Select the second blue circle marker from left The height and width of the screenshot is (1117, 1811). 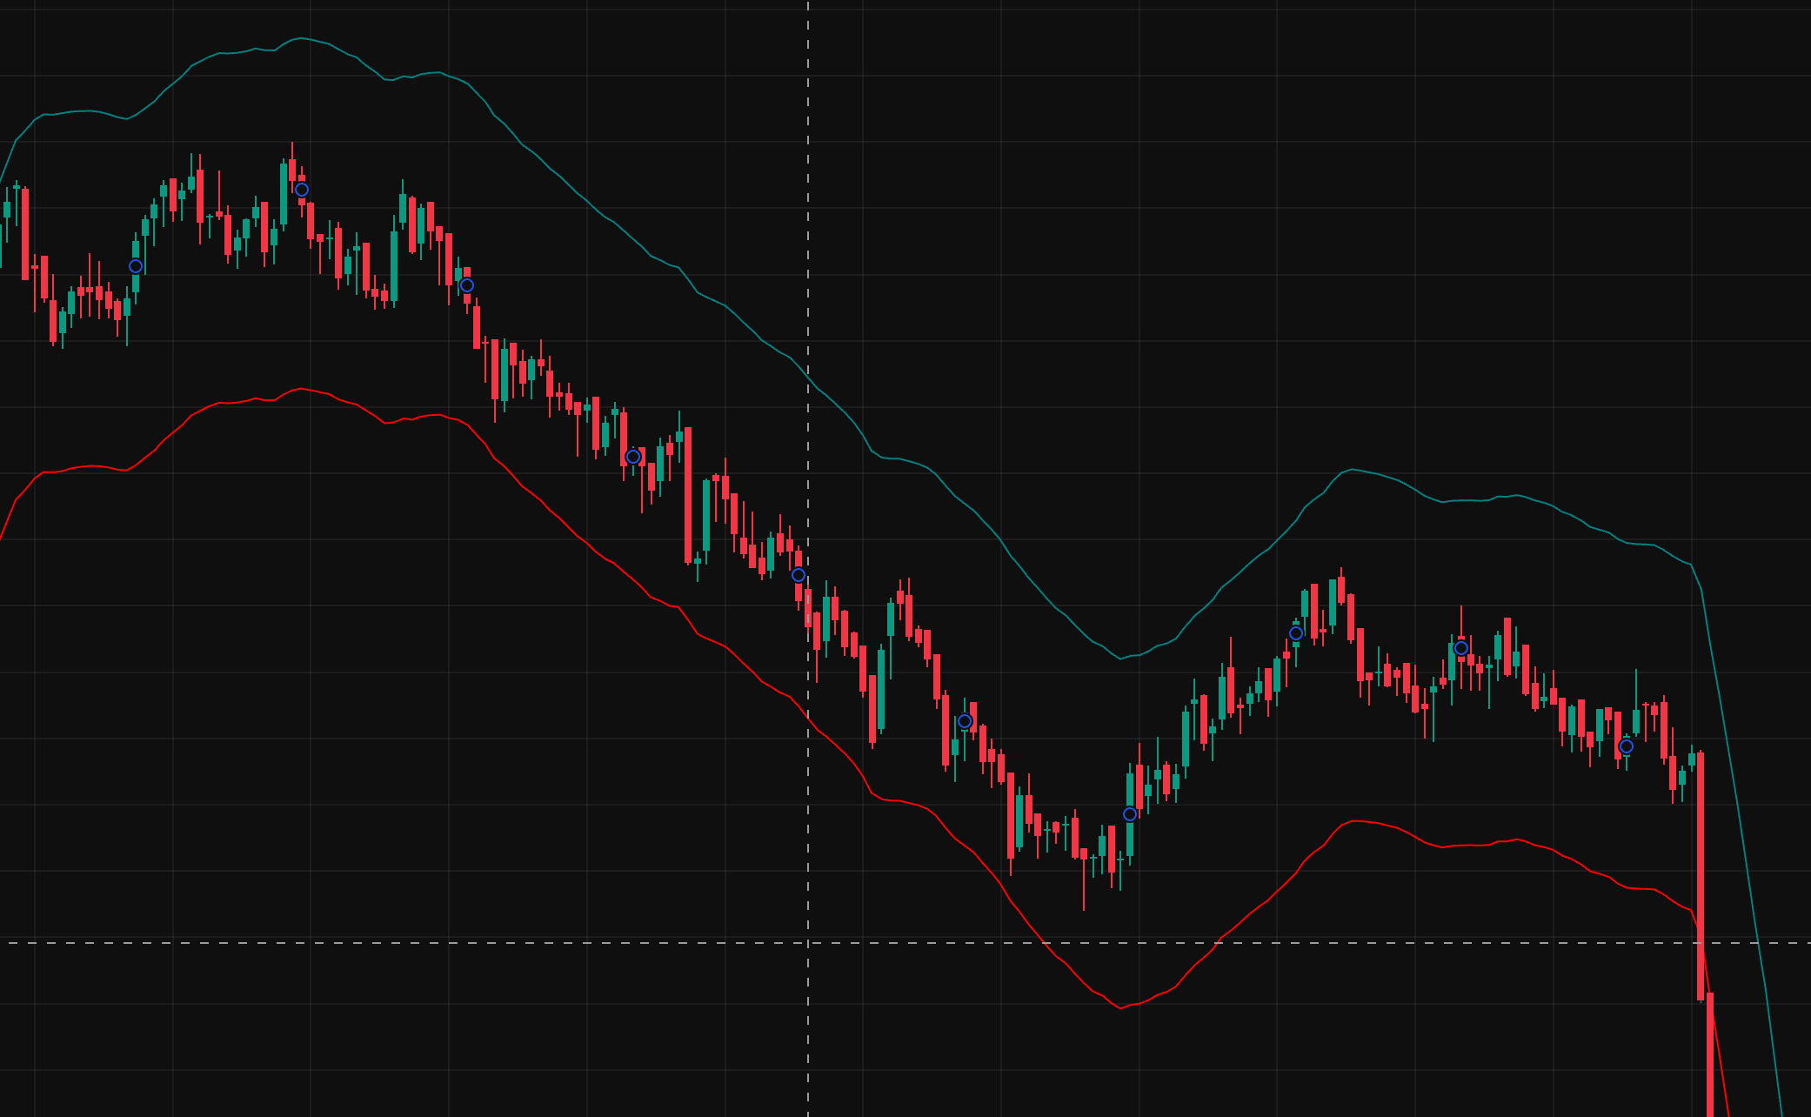pos(302,190)
